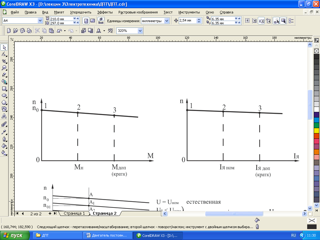Select the Shape tool
Screen dimensions: 320x240
point(4,54)
